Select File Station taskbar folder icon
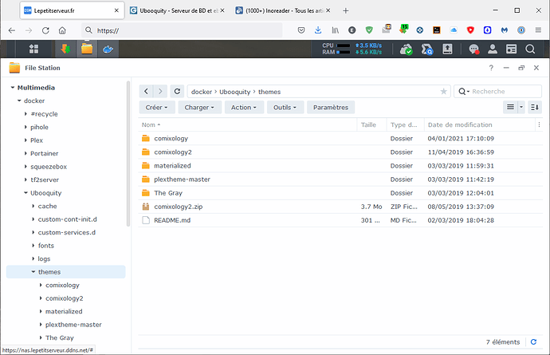 click(x=87, y=49)
